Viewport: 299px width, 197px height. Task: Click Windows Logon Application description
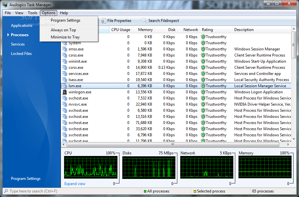point(258,92)
